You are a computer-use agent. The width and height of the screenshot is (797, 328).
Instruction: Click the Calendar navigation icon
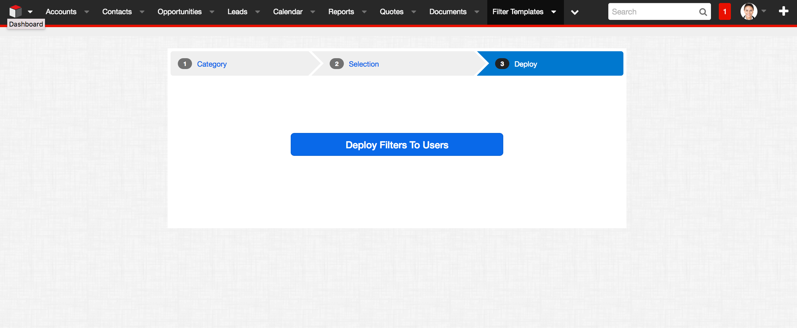288,11
